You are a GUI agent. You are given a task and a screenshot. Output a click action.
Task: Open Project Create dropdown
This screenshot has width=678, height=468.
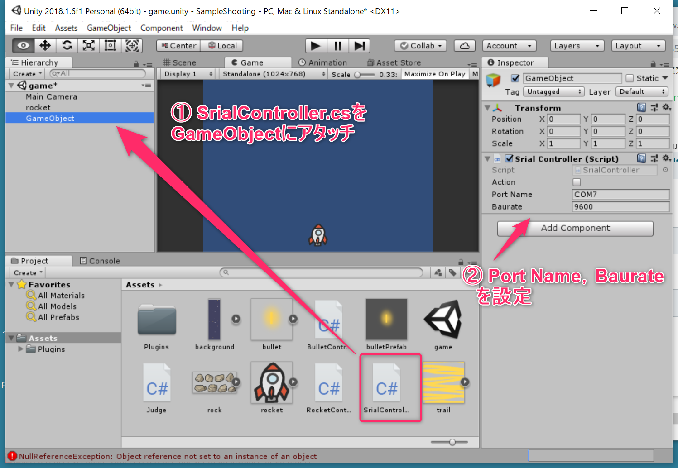(x=28, y=273)
